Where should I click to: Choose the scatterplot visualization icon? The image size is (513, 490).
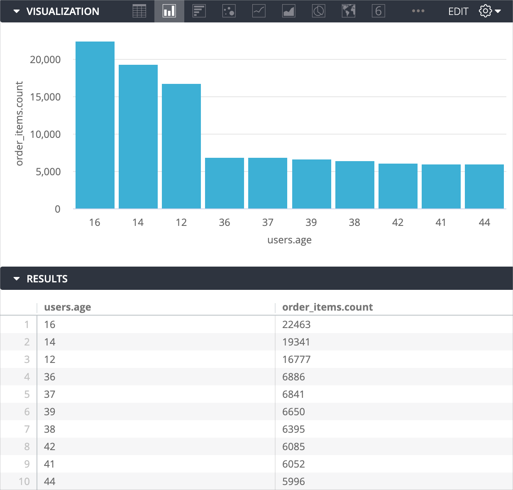tap(229, 11)
